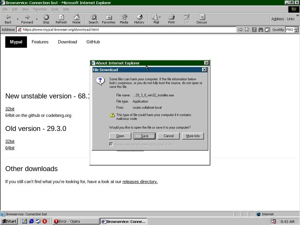
Task: Close the About Internet Explorer window
Action: tap(207, 63)
